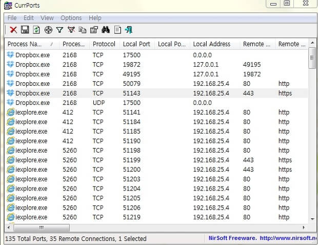Viewport: 318px width, 245px height.
Task: Sort by Local Port column header
Action: click(137, 44)
